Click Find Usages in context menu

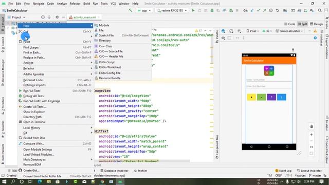56,47
